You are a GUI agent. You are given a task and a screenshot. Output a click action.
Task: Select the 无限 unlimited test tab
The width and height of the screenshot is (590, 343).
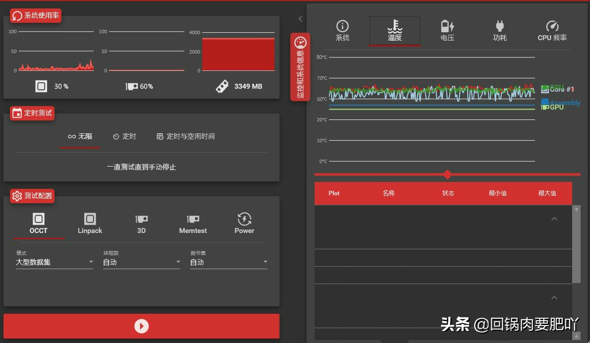click(80, 136)
